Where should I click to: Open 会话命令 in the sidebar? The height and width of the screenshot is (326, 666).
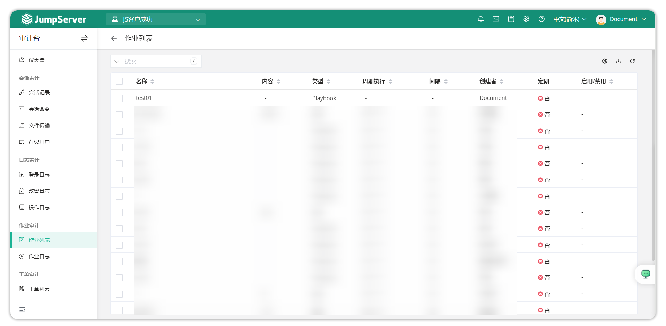[54, 109]
